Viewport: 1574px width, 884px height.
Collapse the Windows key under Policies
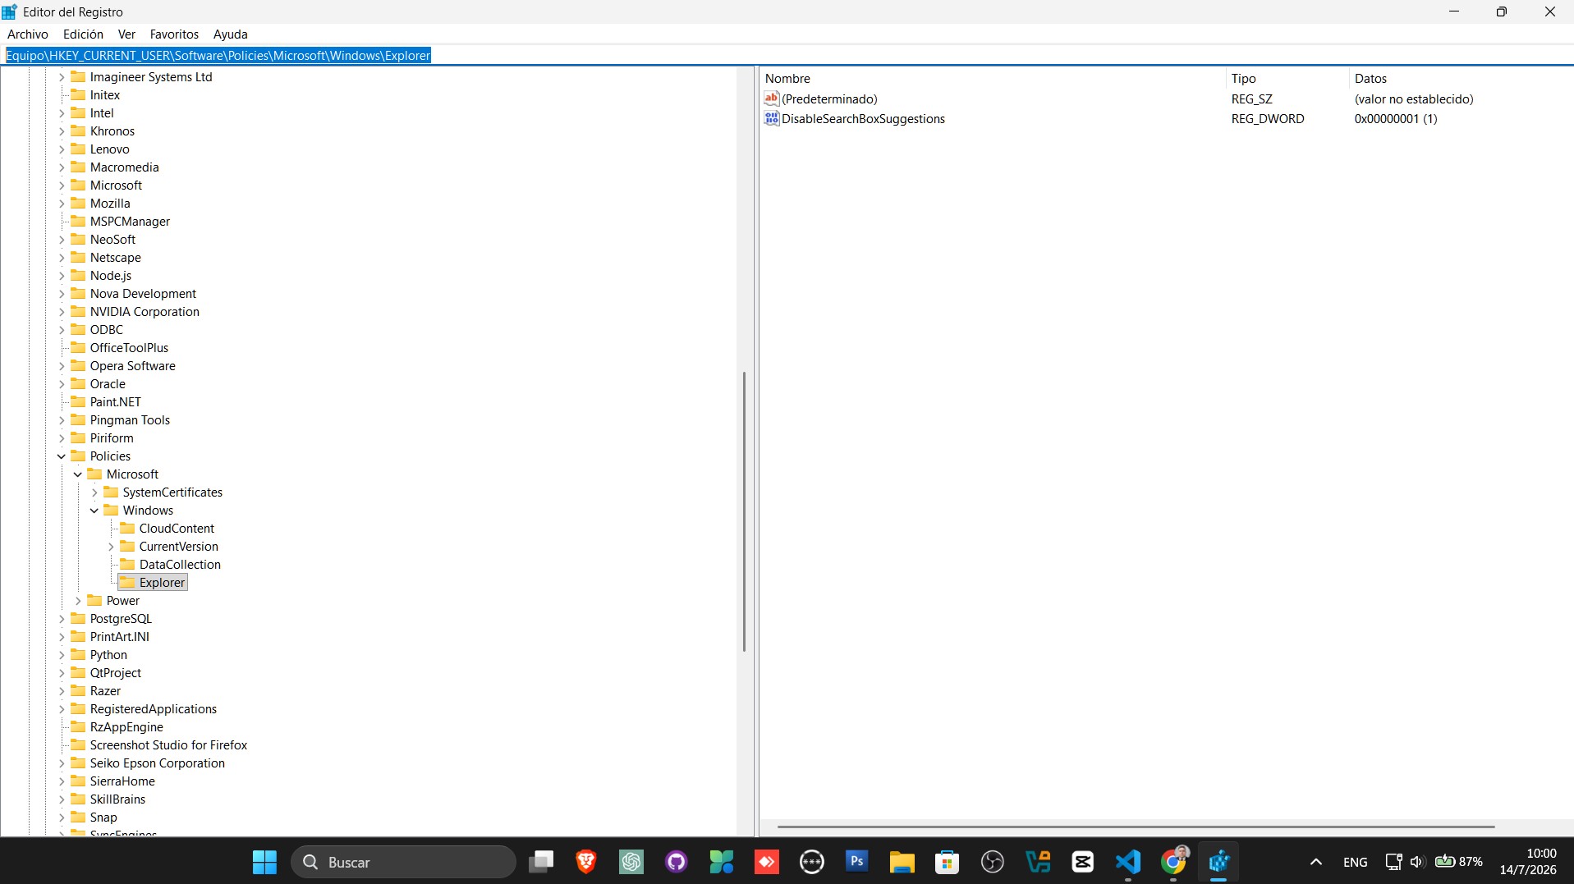94,511
